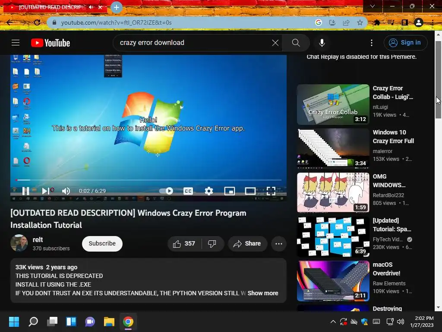442x332 pixels.
Task: Pause the video
Action: pyautogui.click(x=25, y=191)
